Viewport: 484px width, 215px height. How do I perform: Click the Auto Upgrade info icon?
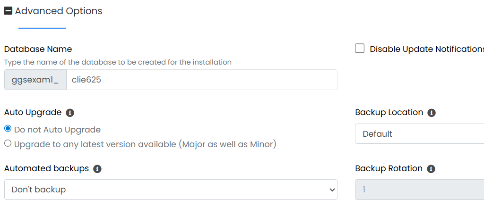[x=70, y=113]
